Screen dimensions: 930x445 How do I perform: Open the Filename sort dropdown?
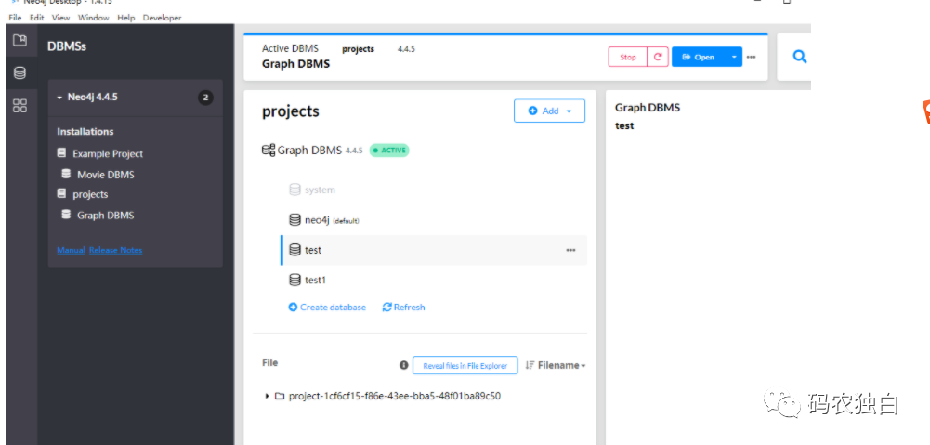[556, 365]
